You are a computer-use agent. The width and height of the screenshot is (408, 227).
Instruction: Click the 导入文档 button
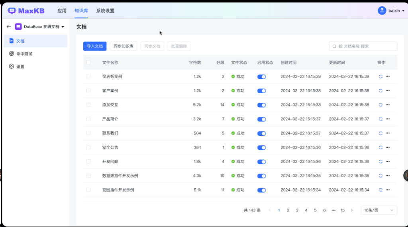[x=95, y=46]
